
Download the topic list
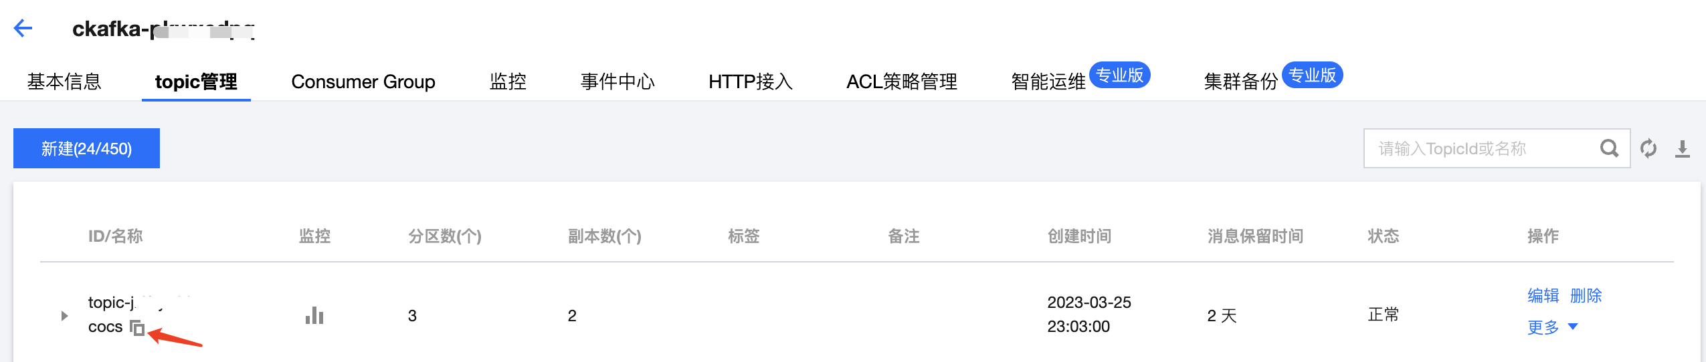(x=1683, y=148)
